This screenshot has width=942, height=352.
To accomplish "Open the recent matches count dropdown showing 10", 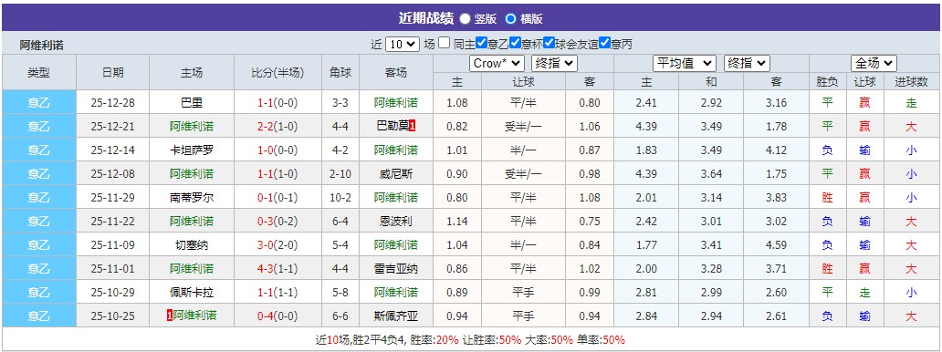I will click(x=402, y=44).
